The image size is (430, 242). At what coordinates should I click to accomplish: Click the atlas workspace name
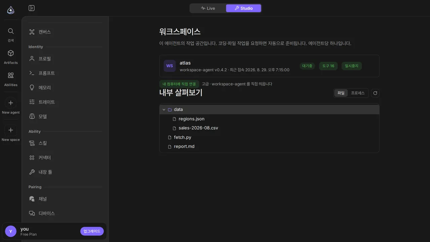[x=185, y=63]
